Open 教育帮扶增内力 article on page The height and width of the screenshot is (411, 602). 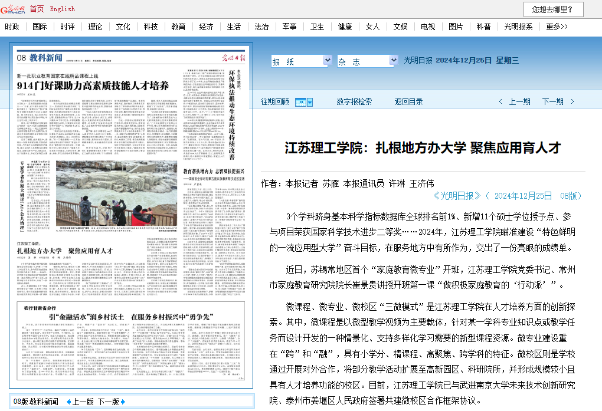[x=214, y=172]
